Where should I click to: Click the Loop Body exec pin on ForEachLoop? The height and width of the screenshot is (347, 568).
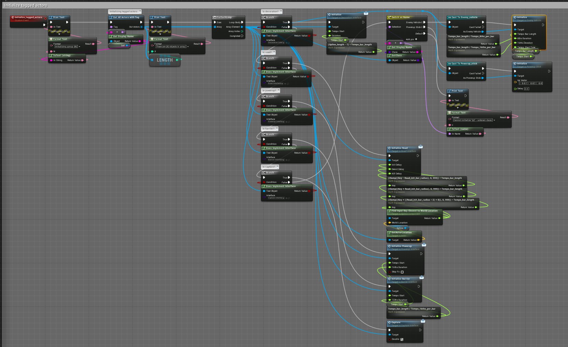[x=242, y=22]
